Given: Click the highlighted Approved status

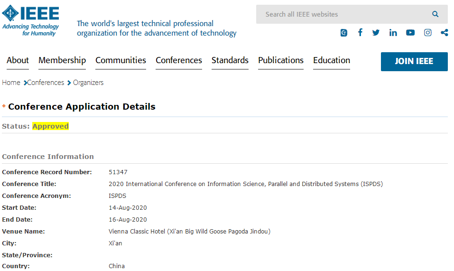Looking at the screenshot, I should (x=50, y=126).
